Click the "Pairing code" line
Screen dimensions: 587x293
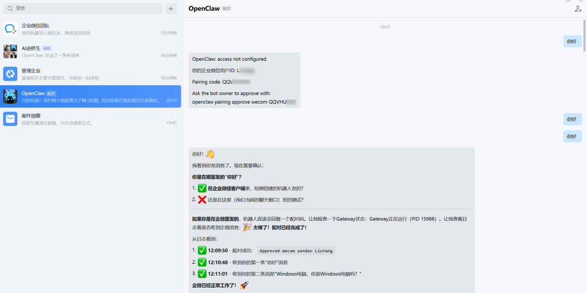(221, 81)
